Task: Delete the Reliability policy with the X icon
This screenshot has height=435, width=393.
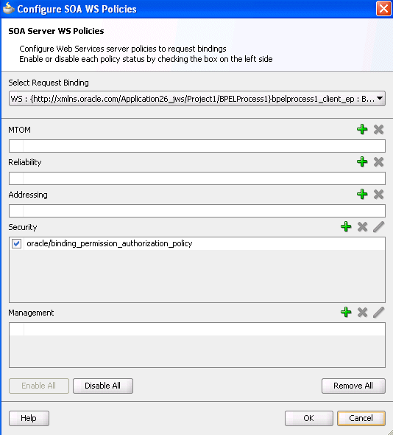Action: [x=378, y=161]
